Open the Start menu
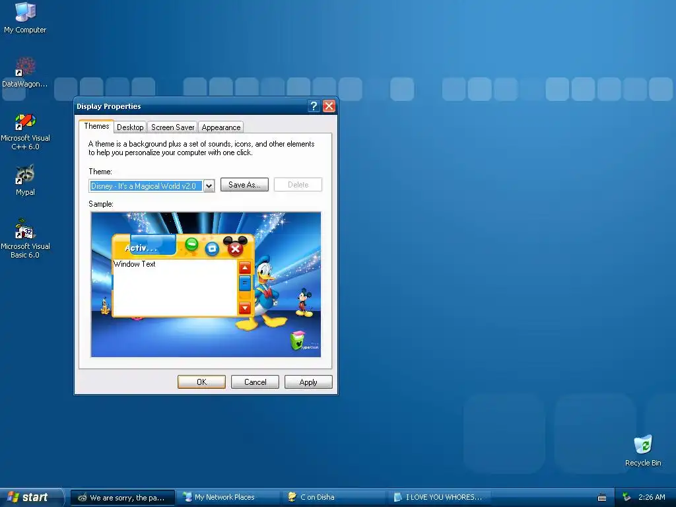 pyautogui.click(x=30, y=497)
